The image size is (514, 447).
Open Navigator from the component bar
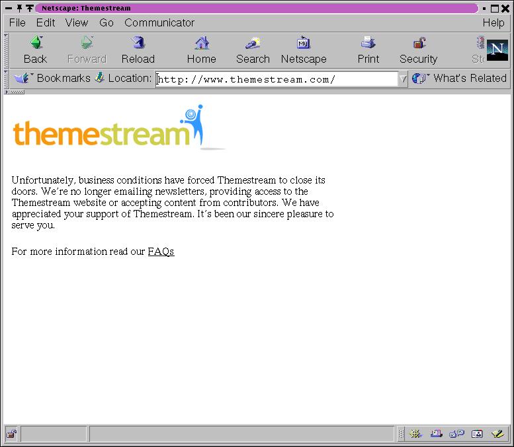pos(415,434)
